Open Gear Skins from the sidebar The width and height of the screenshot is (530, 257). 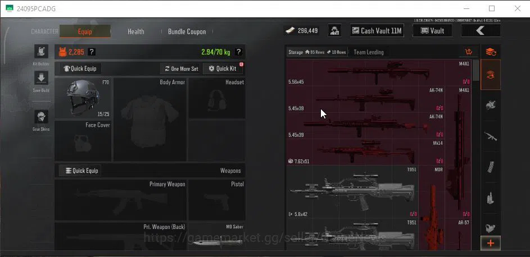41,117
